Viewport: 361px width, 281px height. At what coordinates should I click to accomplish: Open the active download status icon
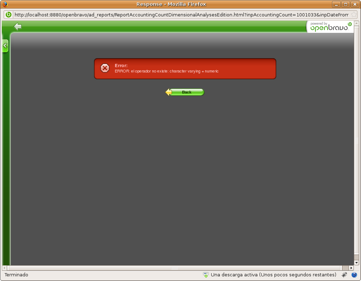pyautogui.click(x=206, y=275)
